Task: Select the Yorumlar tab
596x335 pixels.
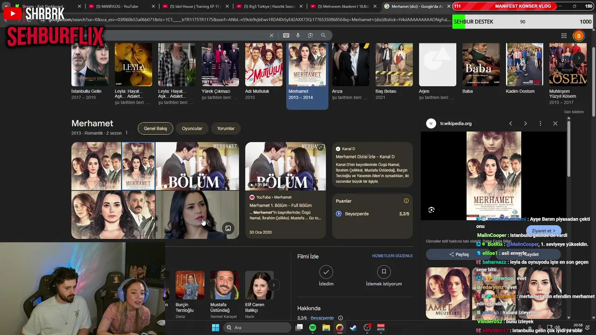Action: 226,128
